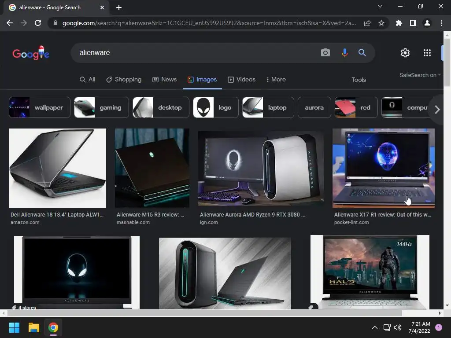Expand the More search options
The image size is (451, 338).
[x=276, y=79]
